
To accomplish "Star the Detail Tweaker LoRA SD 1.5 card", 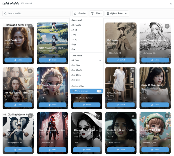I will click(x=64, y=26).
